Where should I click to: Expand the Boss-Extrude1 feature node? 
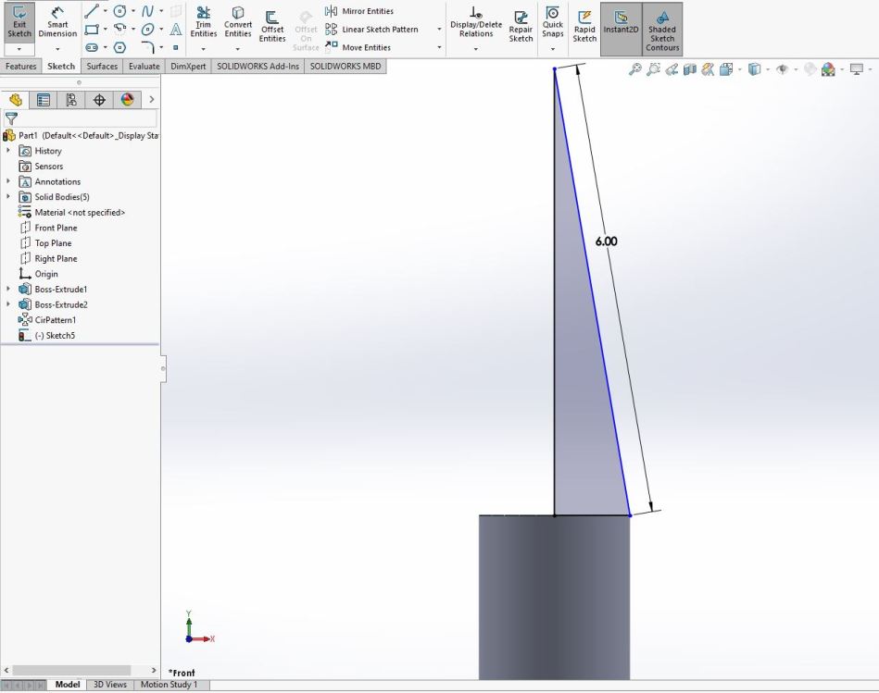point(8,290)
